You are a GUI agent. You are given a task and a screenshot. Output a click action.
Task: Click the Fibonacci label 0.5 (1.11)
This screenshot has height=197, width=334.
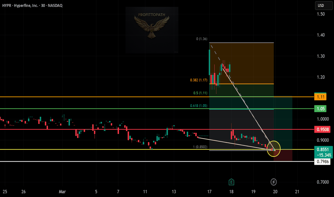[x=200, y=93]
